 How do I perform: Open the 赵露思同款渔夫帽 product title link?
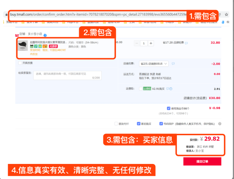[48, 42]
